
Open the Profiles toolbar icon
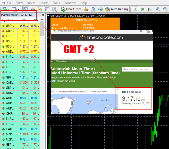point(14,9)
